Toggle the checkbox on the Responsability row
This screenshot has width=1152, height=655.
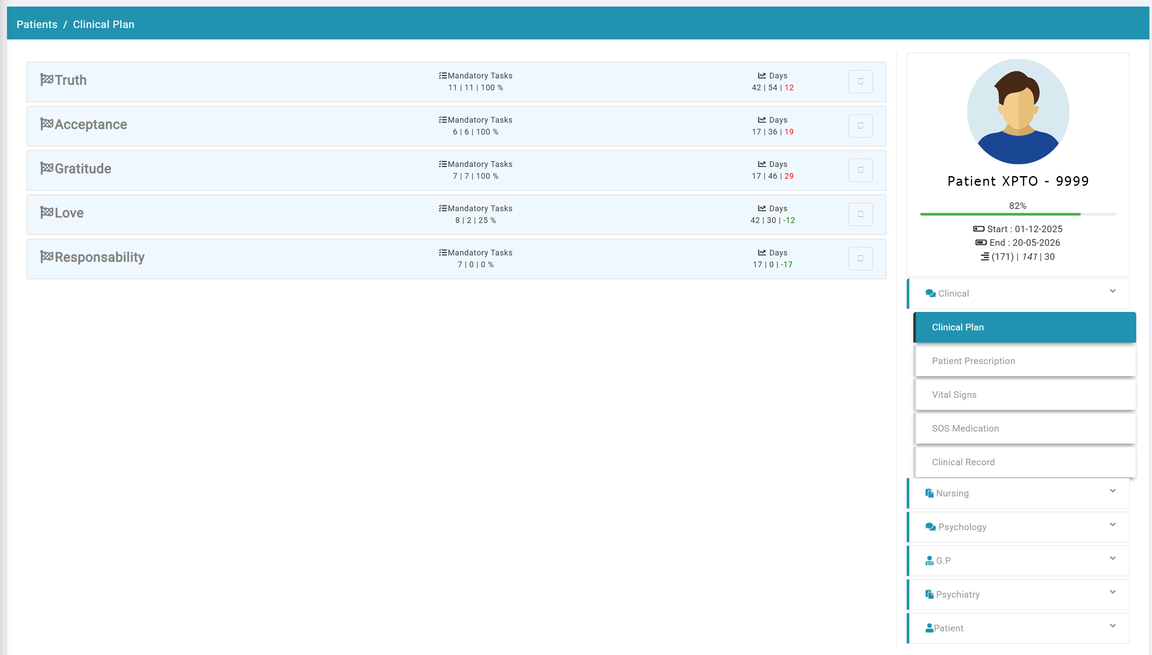pos(860,258)
